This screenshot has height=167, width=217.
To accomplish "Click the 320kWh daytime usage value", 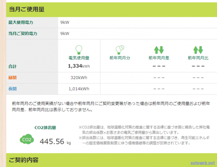I will (x=79, y=78).
